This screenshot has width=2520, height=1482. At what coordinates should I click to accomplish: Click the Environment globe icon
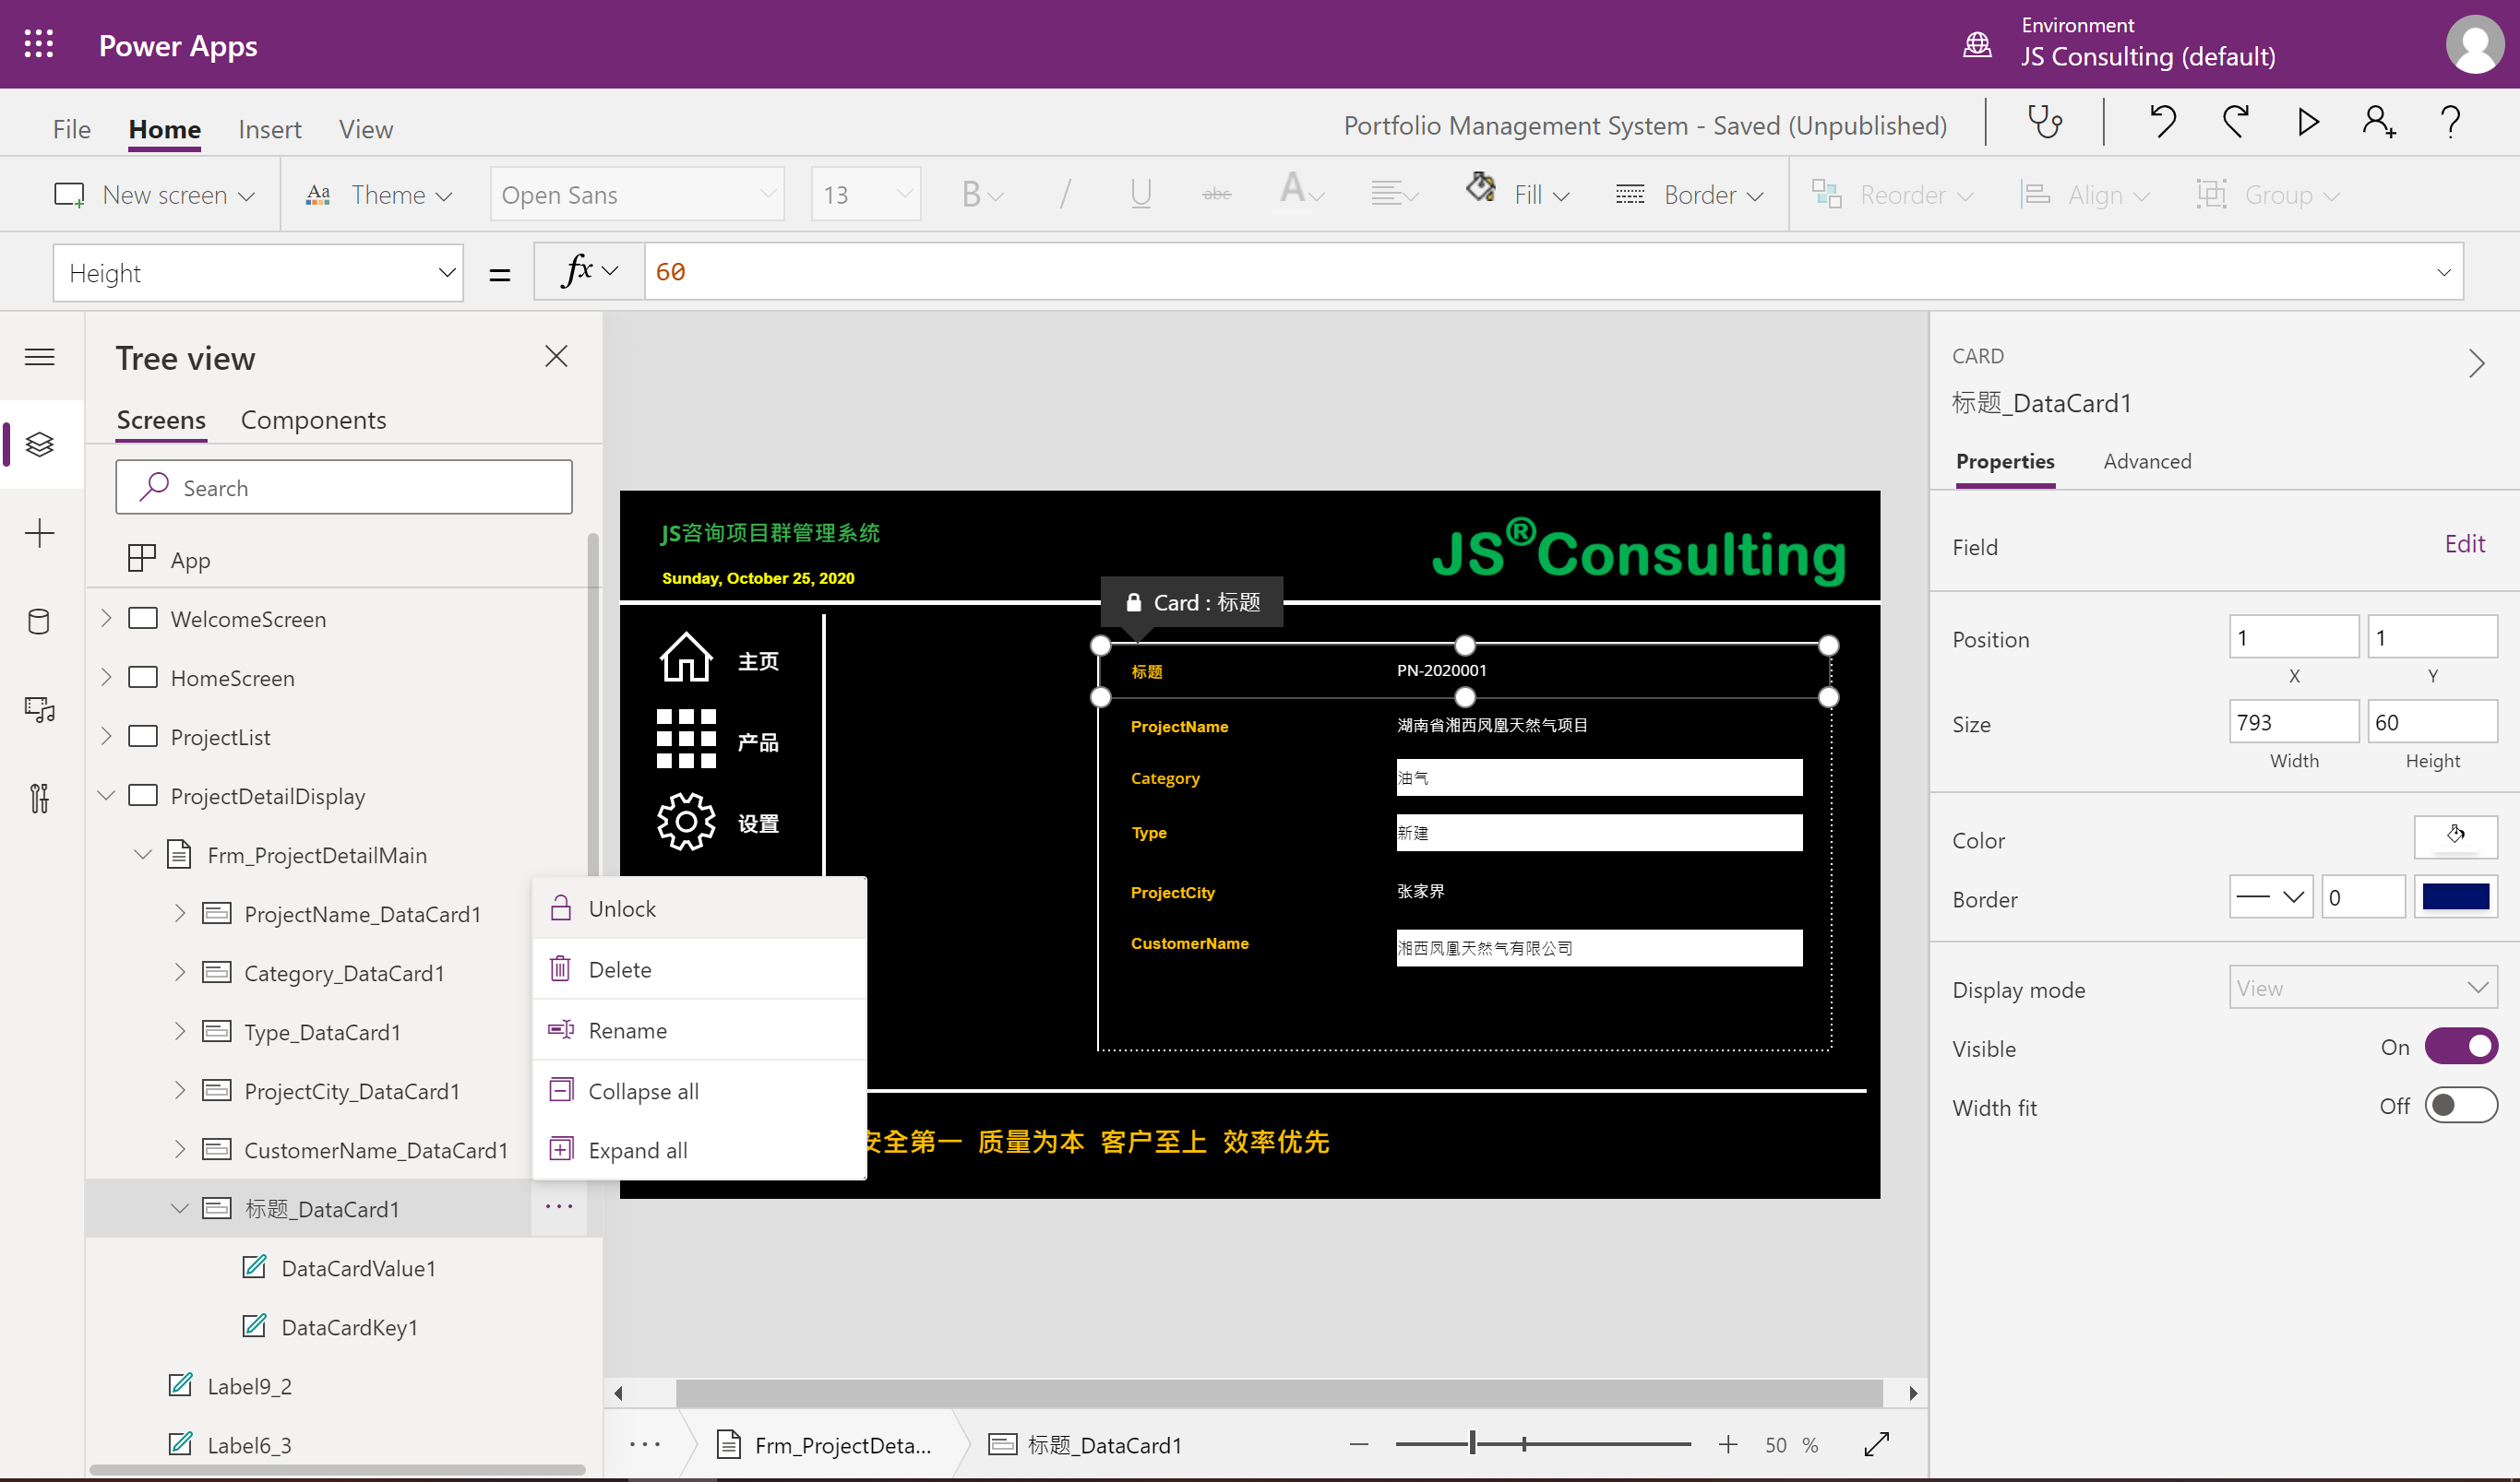coord(1977,45)
